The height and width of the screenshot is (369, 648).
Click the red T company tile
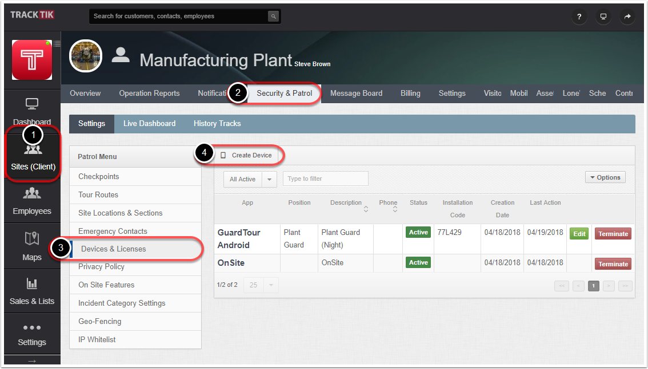[x=32, y=60]
